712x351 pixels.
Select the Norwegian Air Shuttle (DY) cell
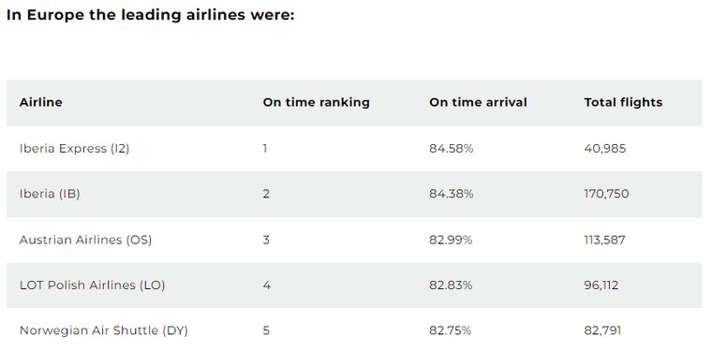pyautogui.click(x=104, y=330)
